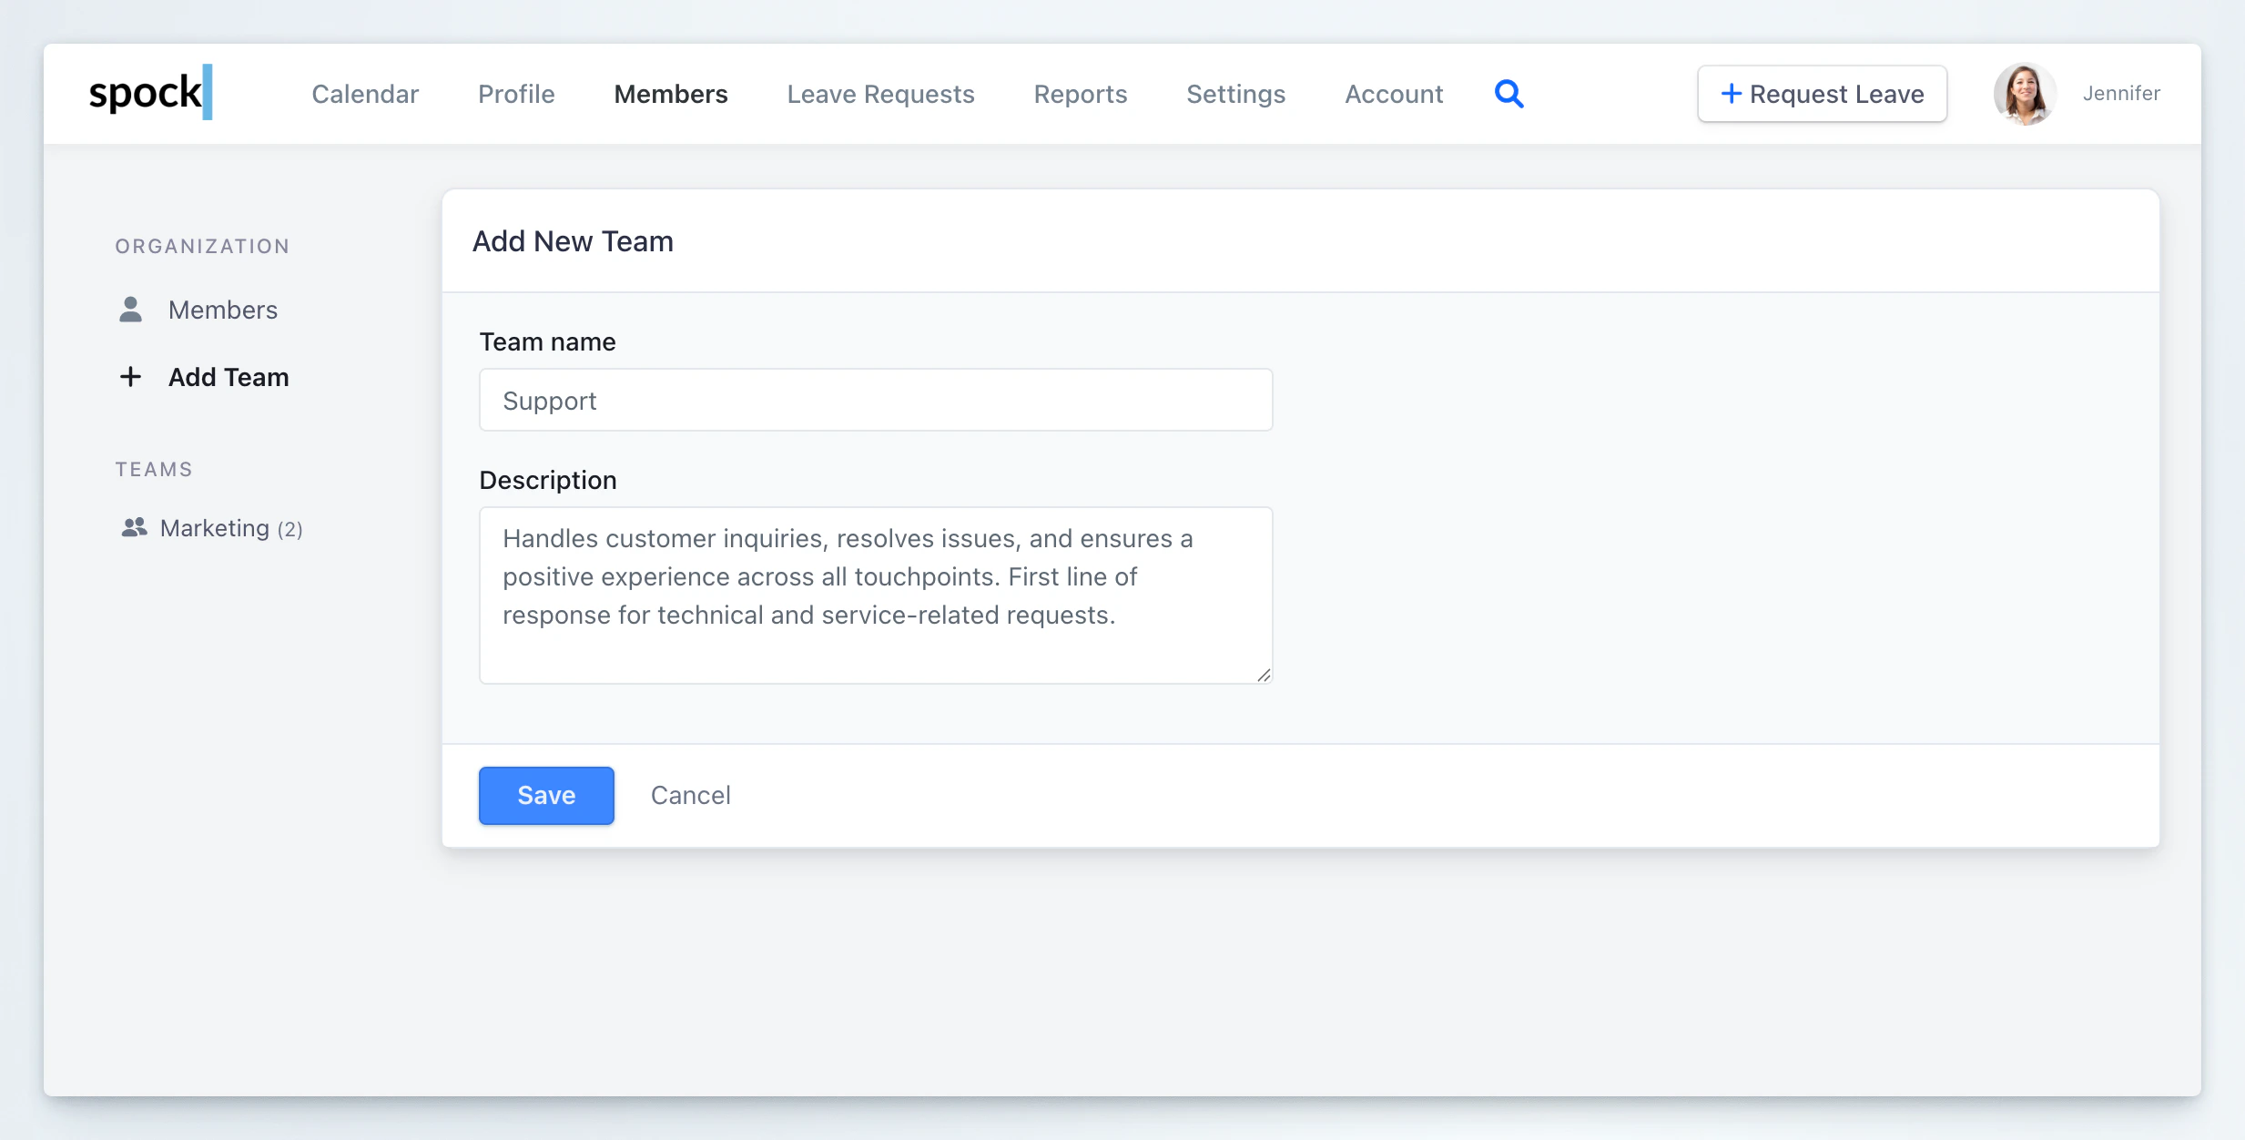
Task: Open Jennifer's profile picture
Action: [x=2027, y=93]
